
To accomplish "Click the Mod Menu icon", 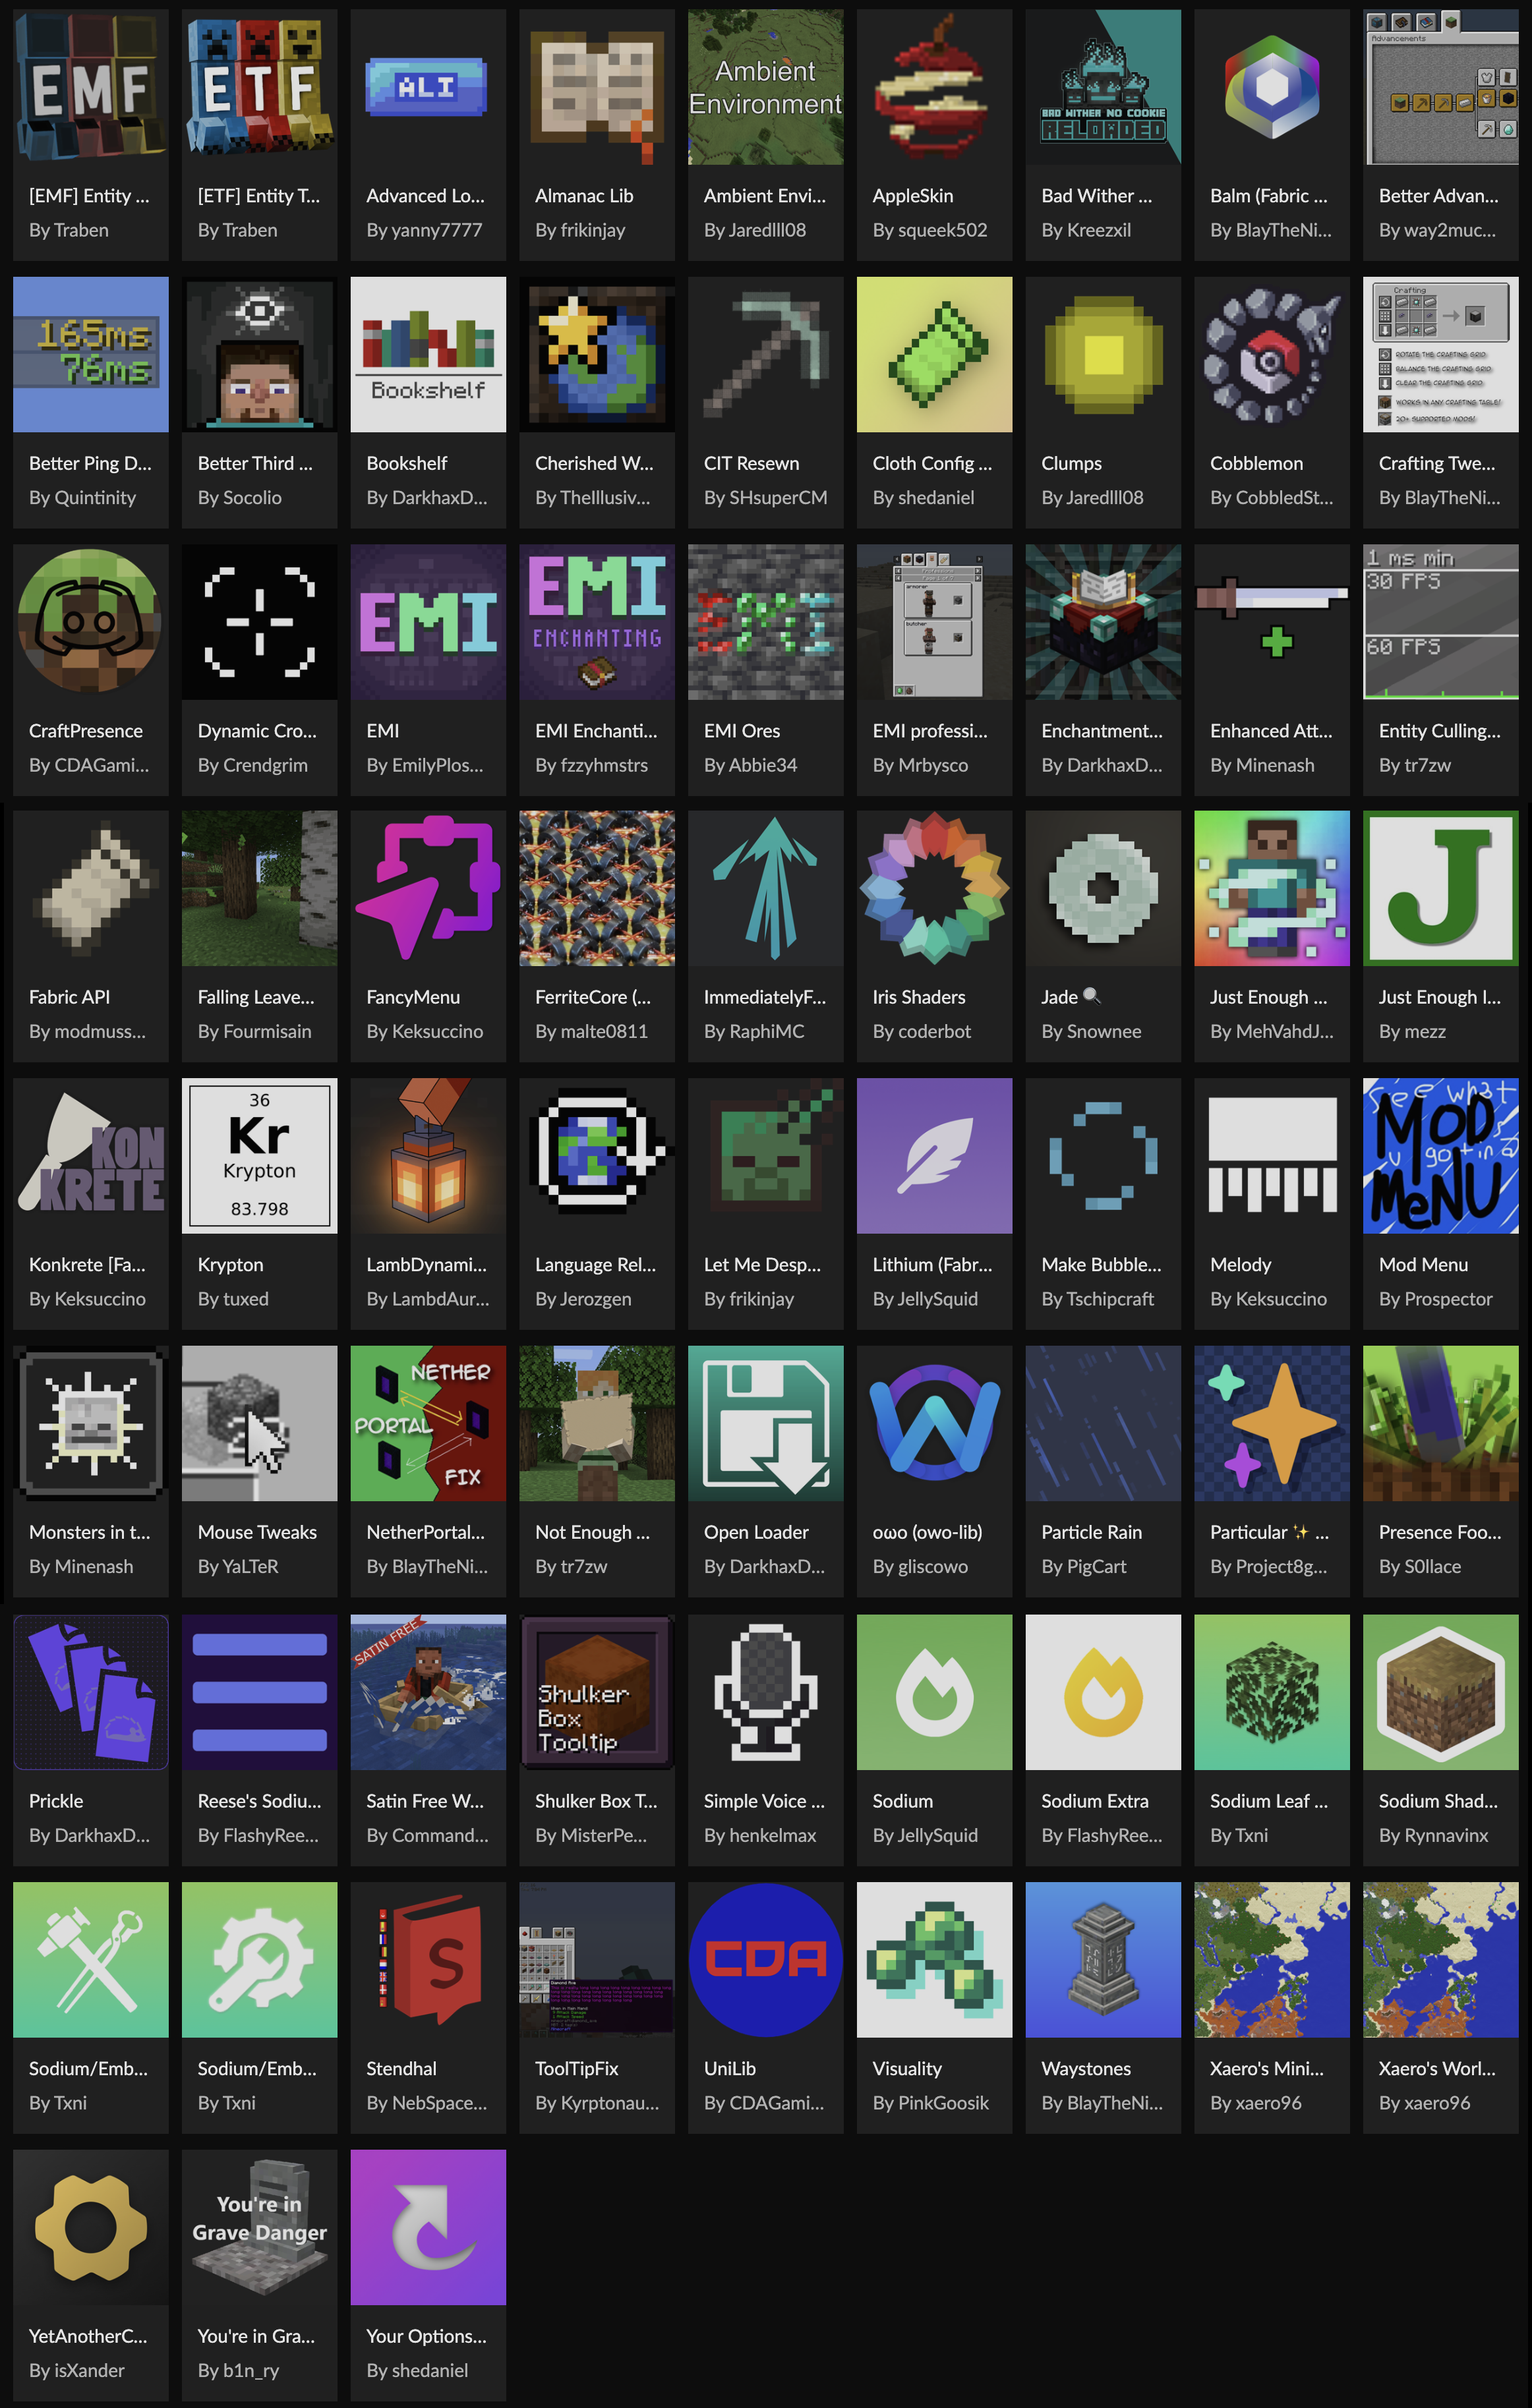I will [x=1440, y=1155].
